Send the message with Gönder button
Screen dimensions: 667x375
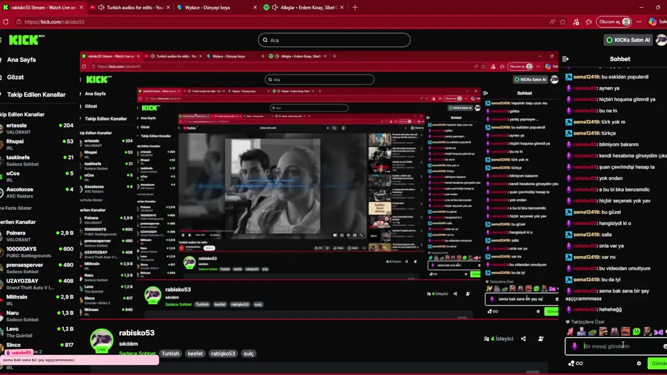coord(658,364)
